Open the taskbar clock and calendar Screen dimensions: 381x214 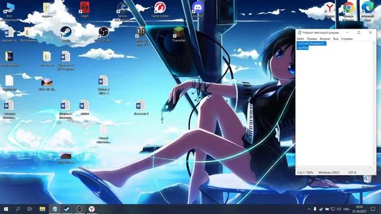[359, 209]
